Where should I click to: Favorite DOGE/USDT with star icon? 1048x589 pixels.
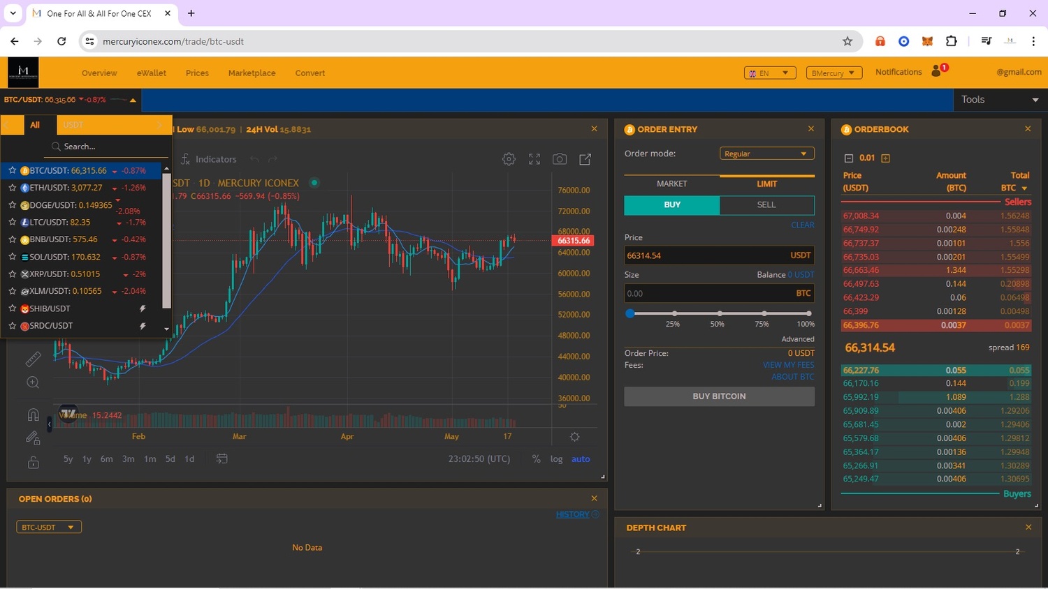(12, 205)
